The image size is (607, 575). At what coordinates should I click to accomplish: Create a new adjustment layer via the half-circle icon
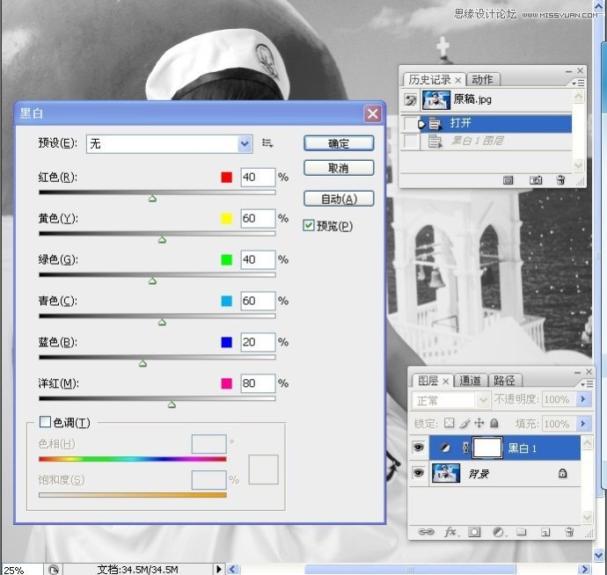coord(498,532)
